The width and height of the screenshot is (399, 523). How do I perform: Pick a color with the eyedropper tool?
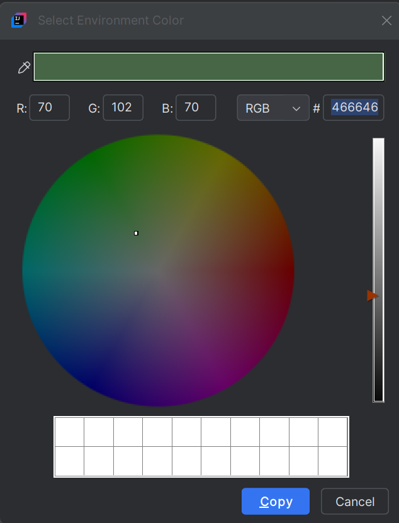[x=24, y=67]
